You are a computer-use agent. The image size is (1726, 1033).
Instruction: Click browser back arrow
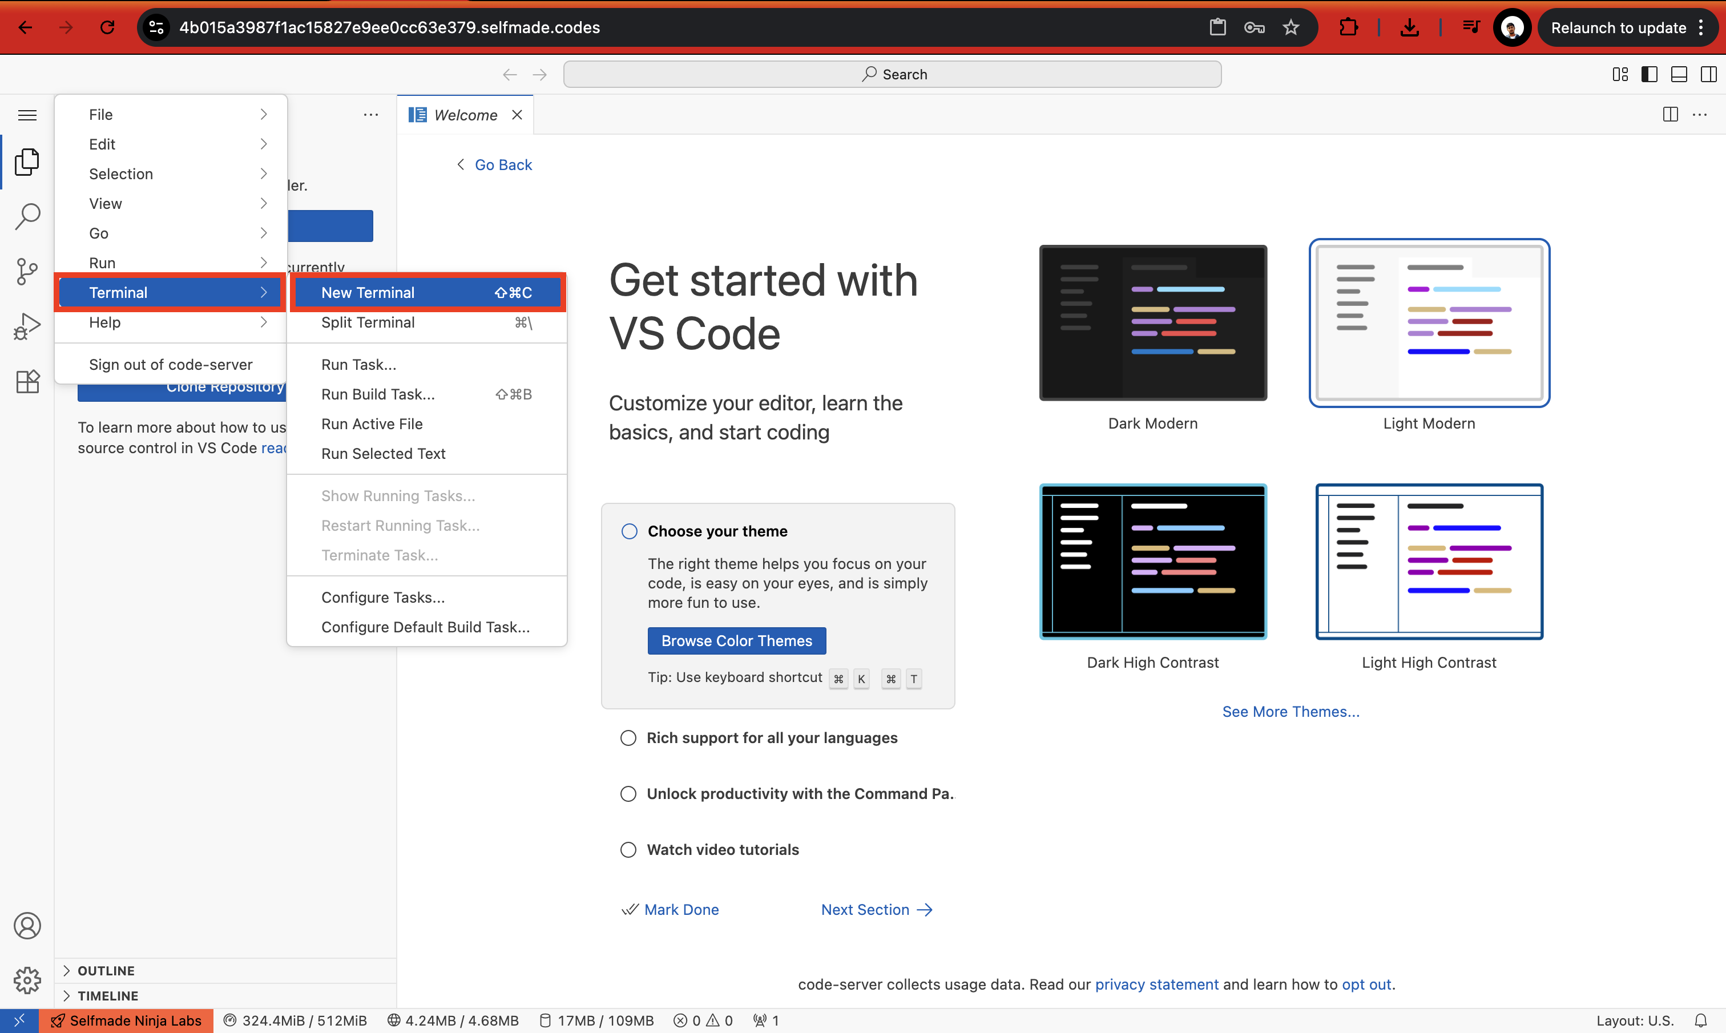[x=25, y=27]
